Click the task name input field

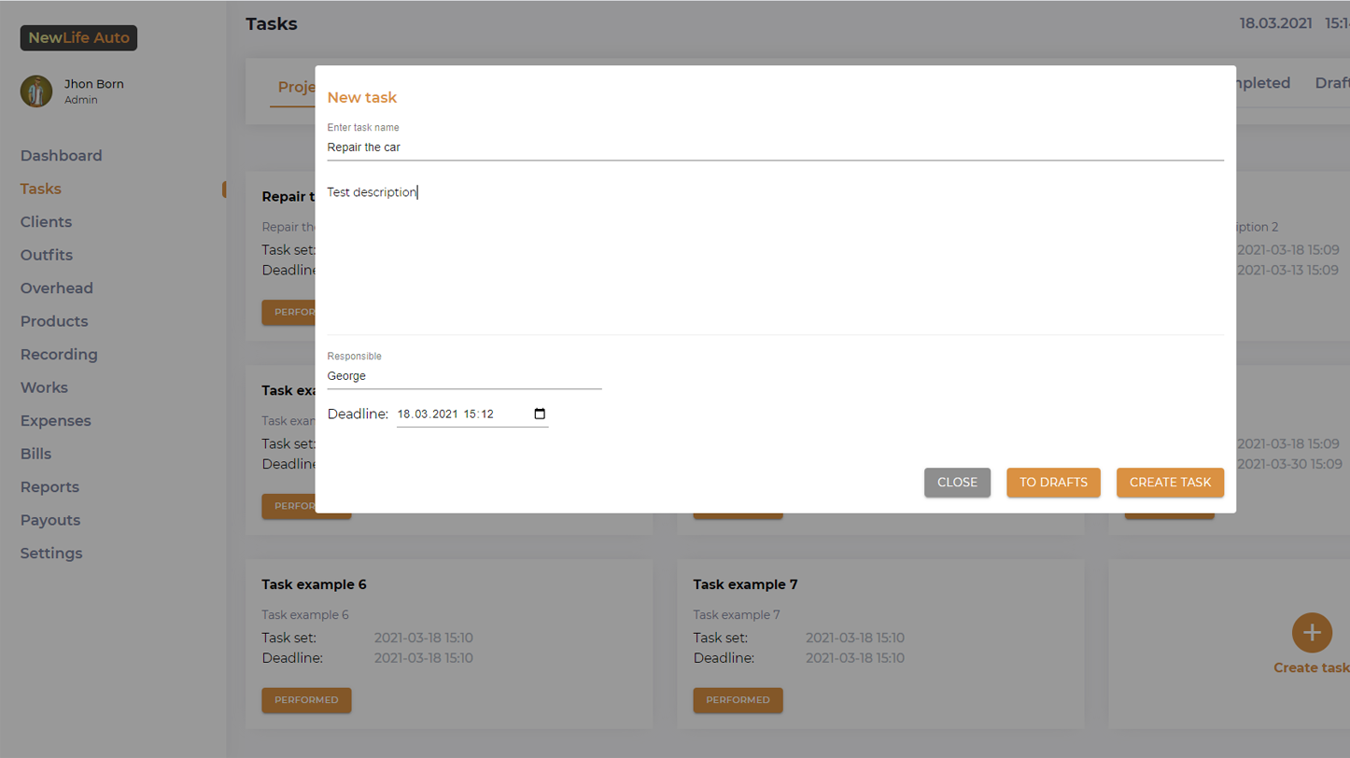coord(774,147)
